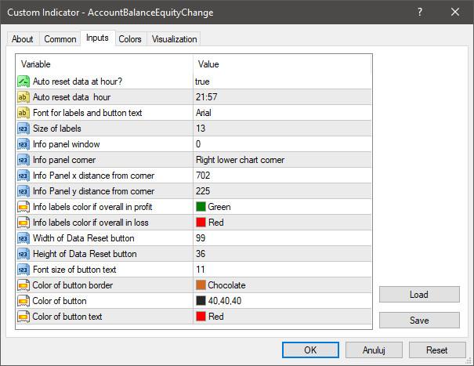Click the integer icon beside Info panel window
The height and width of the screenshot is (366, 474).
[x=24, y=144]
